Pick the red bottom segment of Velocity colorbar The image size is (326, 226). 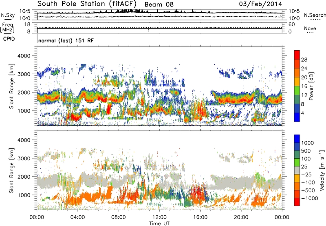[297, 202]
